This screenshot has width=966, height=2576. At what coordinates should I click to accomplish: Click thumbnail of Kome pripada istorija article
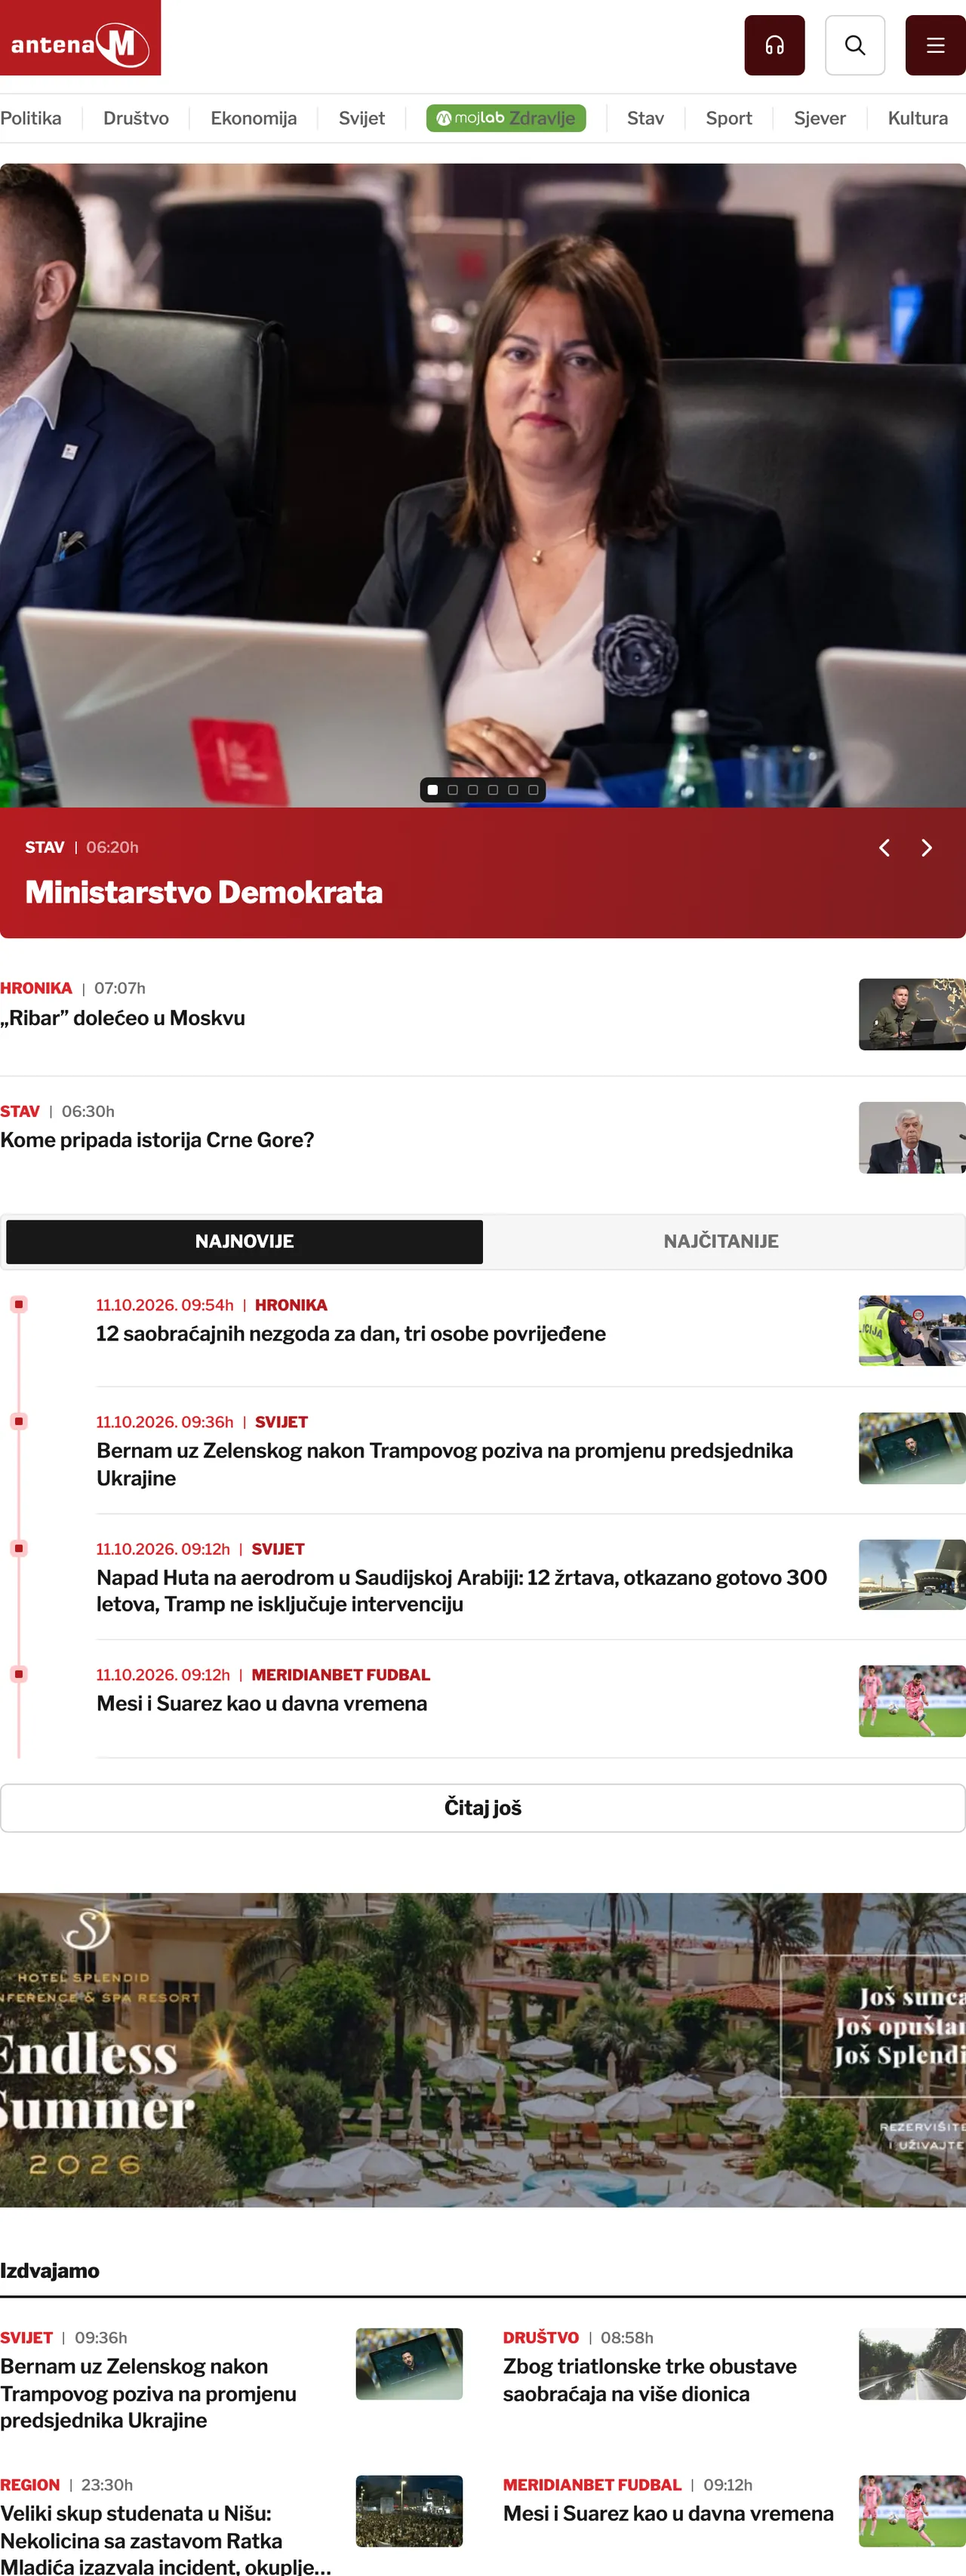[912, 1137]
